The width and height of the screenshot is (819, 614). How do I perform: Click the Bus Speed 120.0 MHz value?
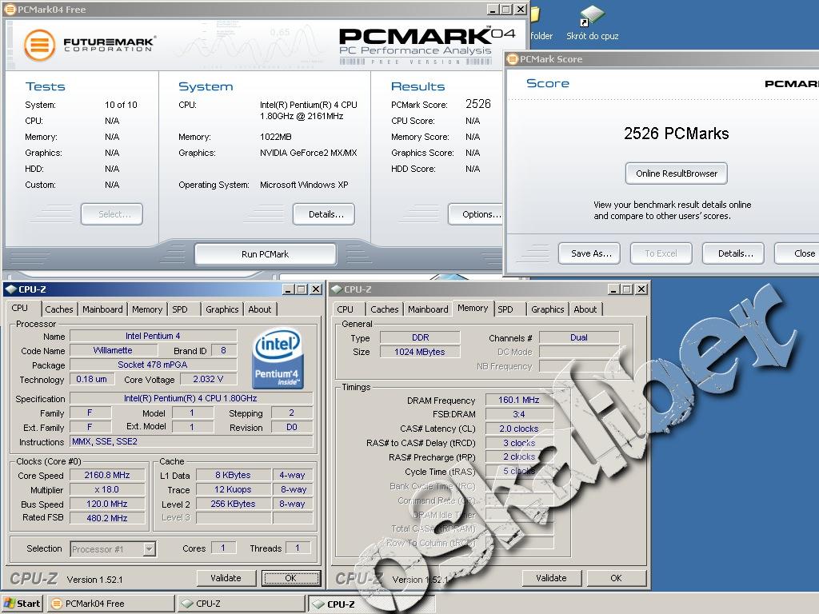[107, 504]
